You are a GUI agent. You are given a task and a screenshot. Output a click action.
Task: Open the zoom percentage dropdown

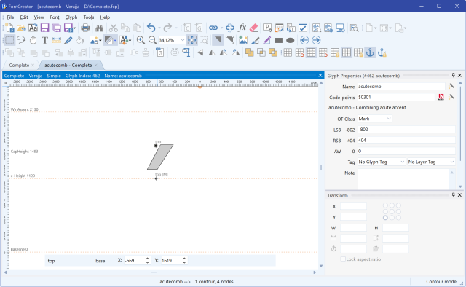(183, 40)
